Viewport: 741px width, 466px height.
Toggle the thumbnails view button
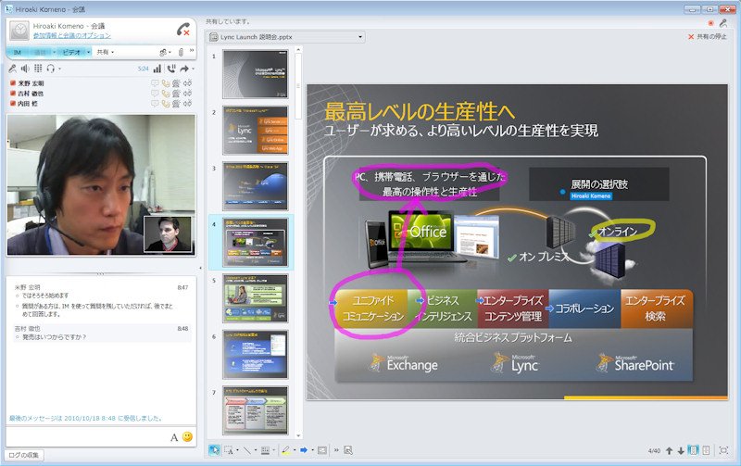pyautogui.click(x=693, y=450)
